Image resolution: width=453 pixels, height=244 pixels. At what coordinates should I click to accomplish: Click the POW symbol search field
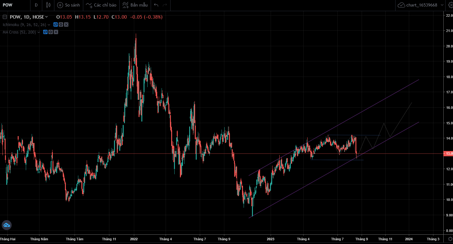pyautogui.click(x=16, y=5)
